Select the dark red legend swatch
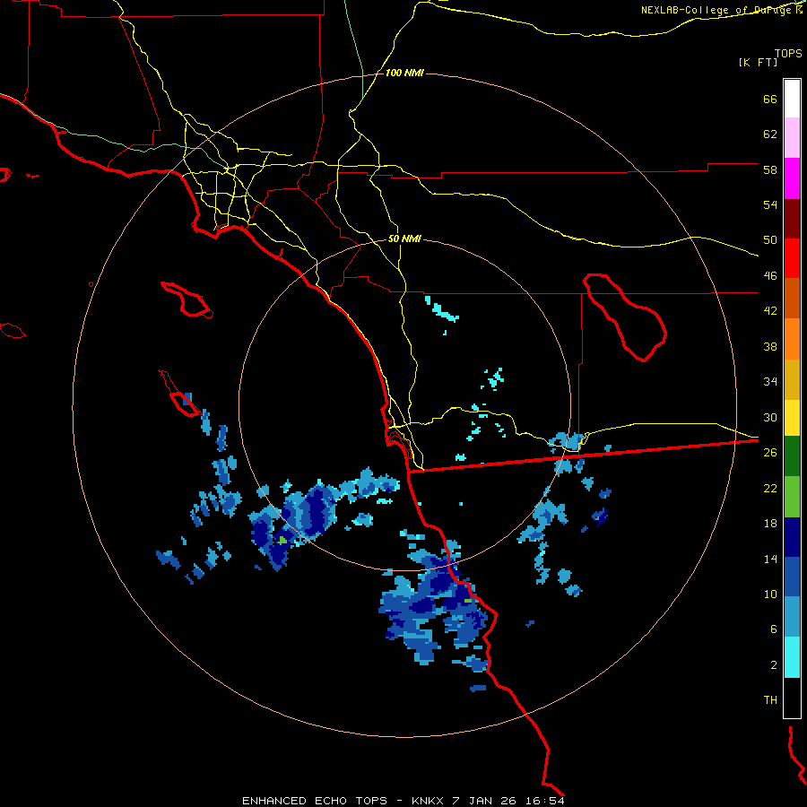Viewport: 807px width, 807px height. [x=792, y=219]
